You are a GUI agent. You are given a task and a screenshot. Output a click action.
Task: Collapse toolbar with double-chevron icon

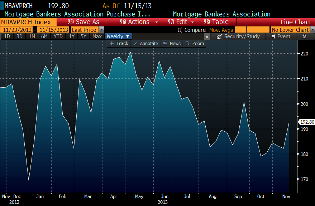pos(207,36)
